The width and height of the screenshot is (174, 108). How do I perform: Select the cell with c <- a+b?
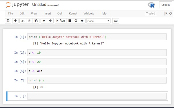point(97,71)
